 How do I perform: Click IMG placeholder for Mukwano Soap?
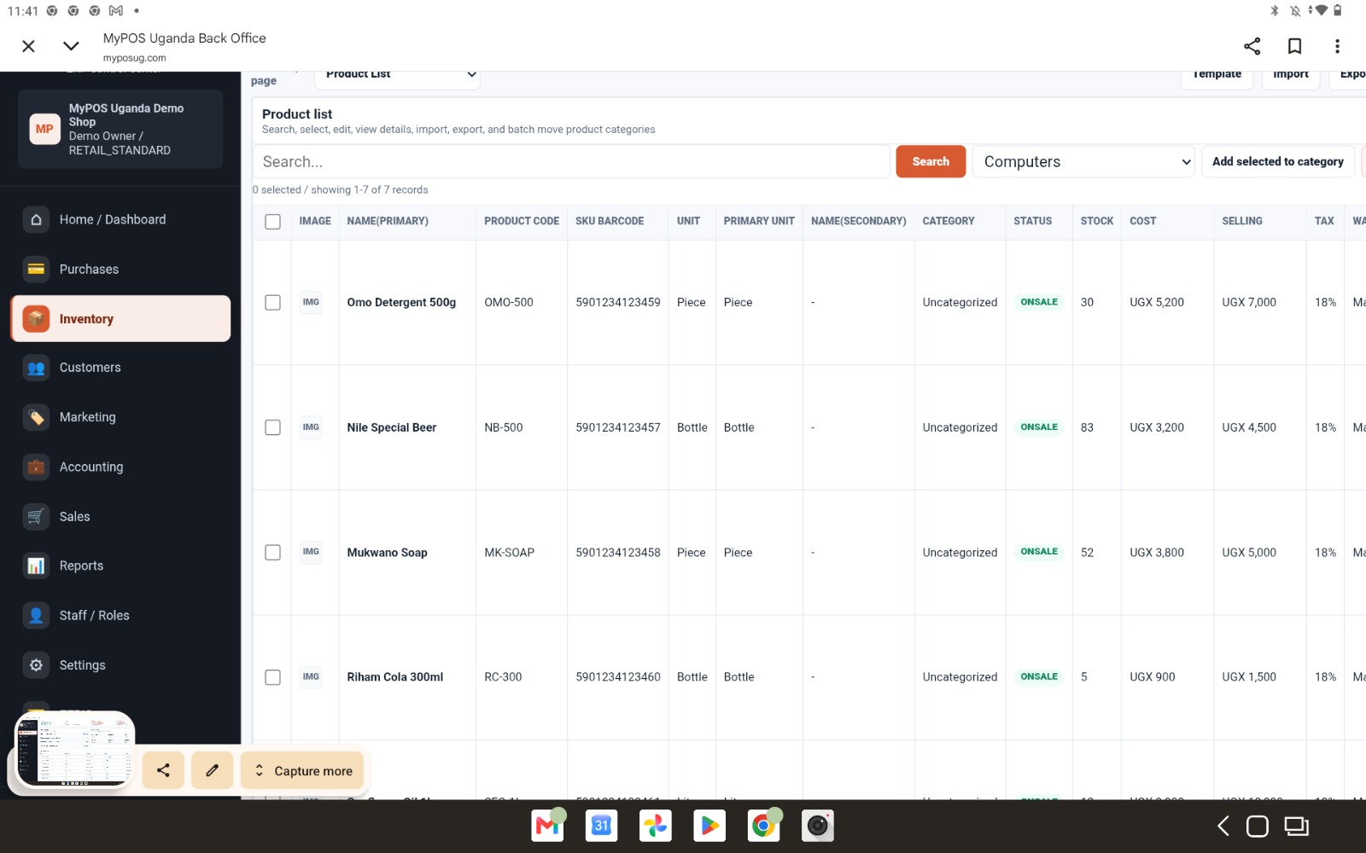point(311,552)
